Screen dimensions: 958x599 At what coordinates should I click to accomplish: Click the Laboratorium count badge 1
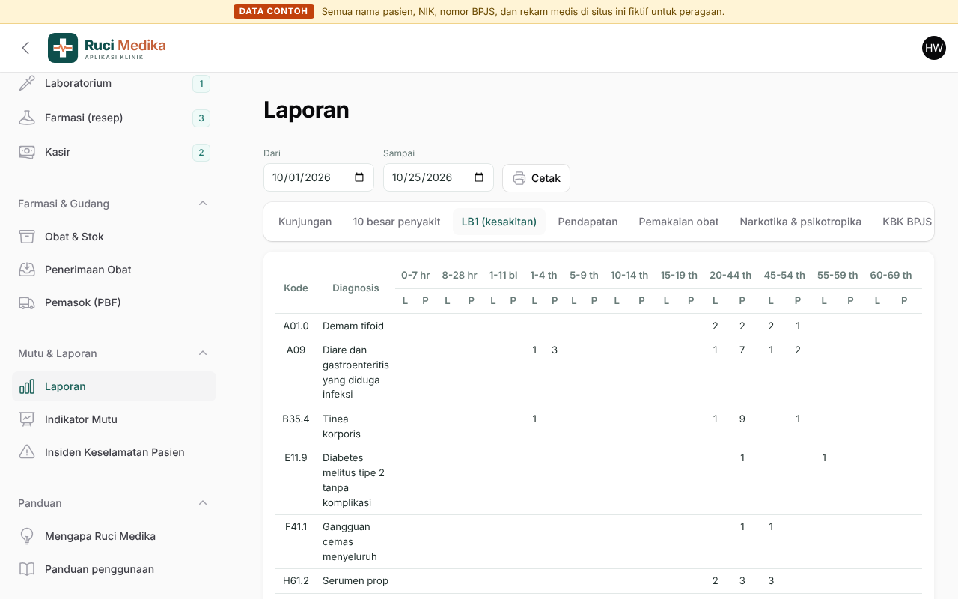[201, 84]
